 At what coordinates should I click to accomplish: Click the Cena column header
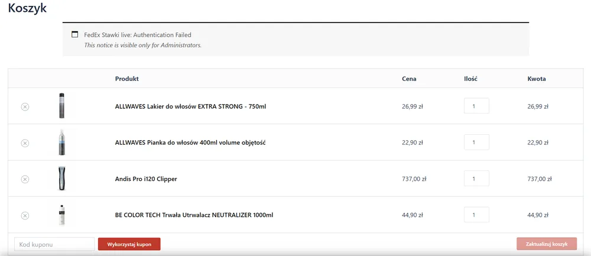coord(410,79)
